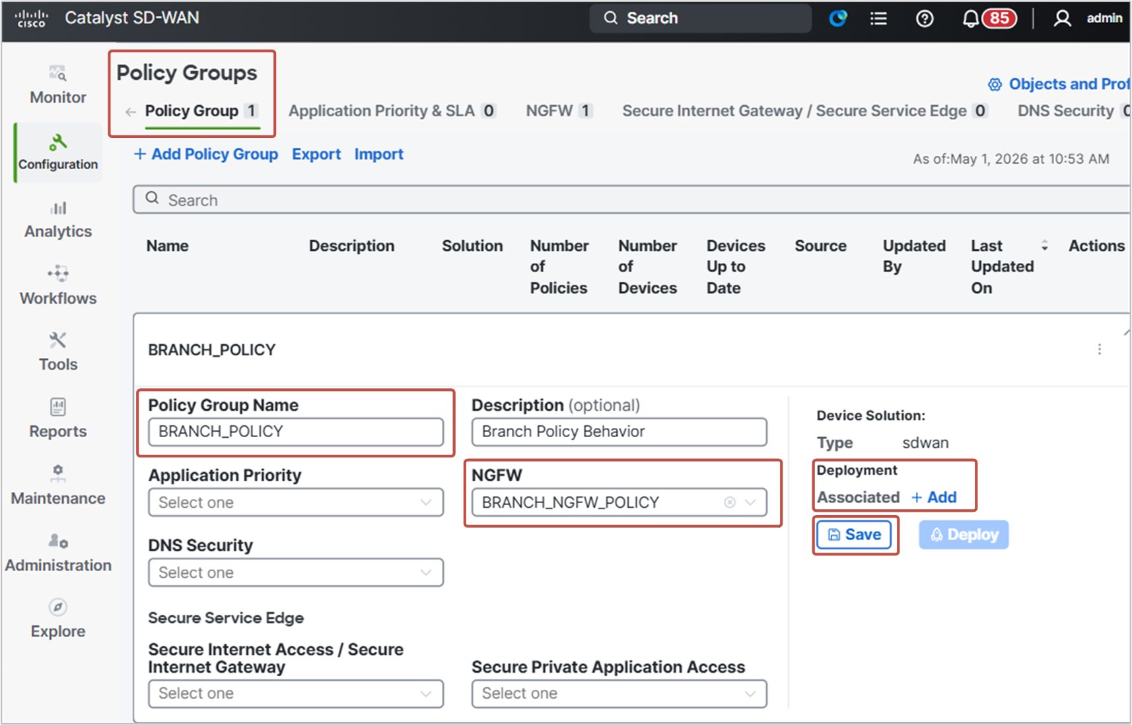Screen dimensions: 1132x725
Task: Open the help question mark icon
Action: click(925, 18)
